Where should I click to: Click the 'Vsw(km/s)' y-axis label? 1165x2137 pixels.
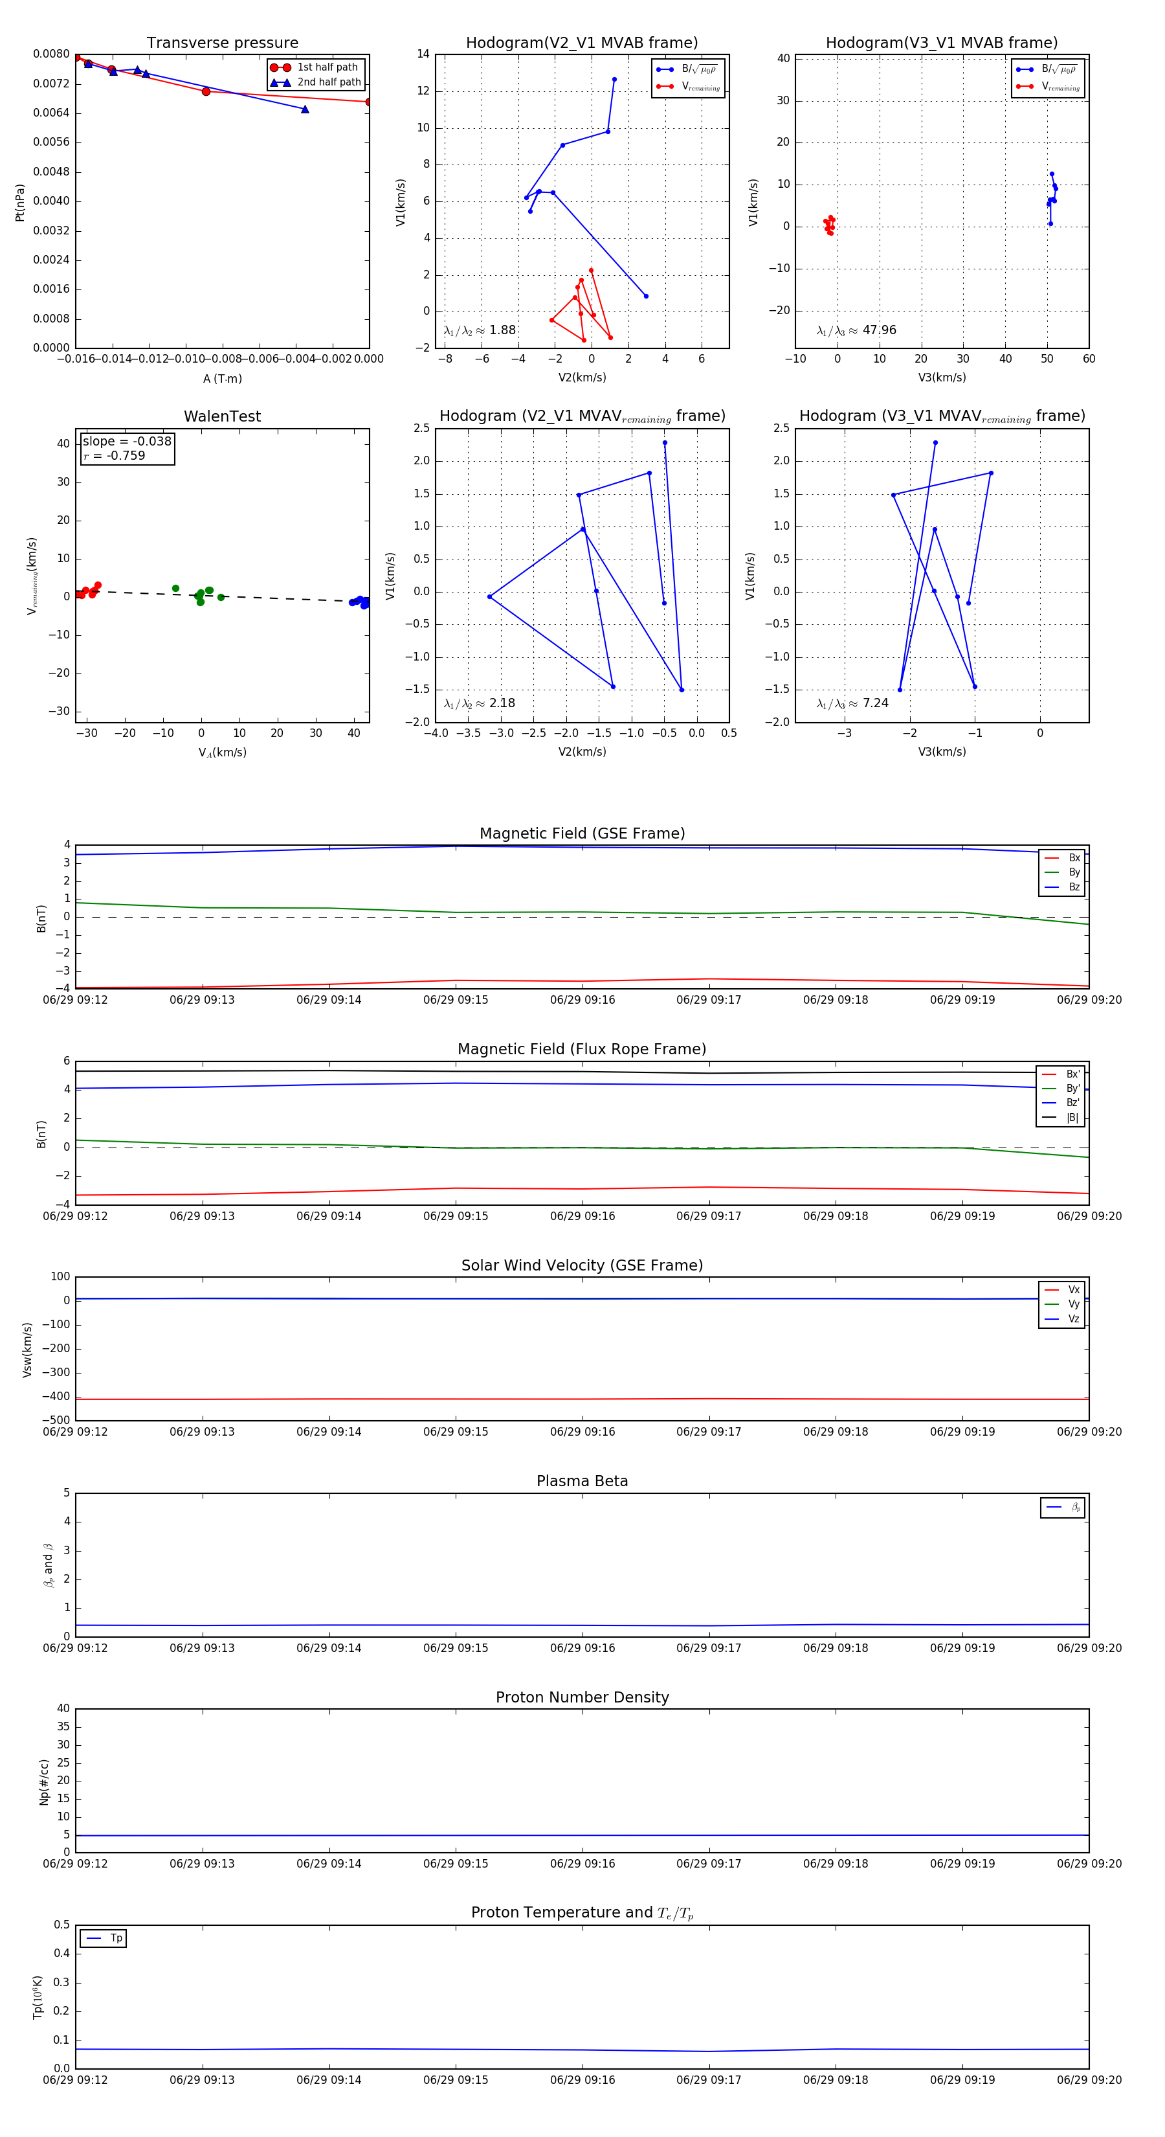27,1350
